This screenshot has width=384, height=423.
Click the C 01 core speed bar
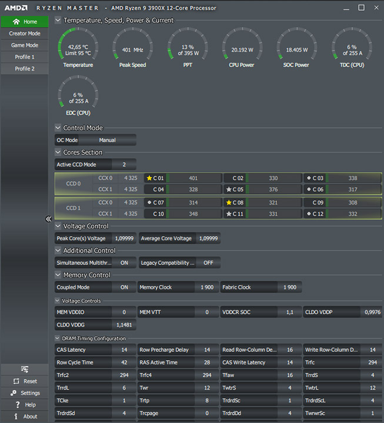[x=193, y=178]
